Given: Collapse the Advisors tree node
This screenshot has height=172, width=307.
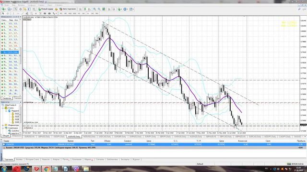Looking at the screenshot, I should pyautogui.click(x=3, y=128).
